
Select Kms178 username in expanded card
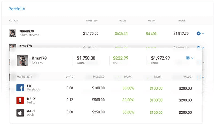coord(39,58)
